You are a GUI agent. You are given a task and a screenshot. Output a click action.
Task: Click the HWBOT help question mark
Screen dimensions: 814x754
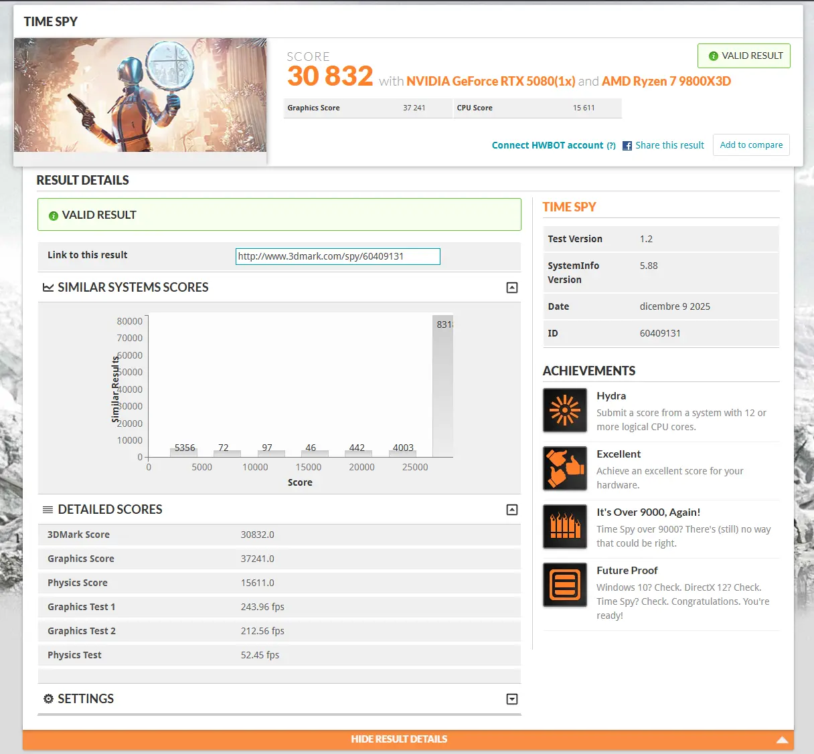[611, 146]
